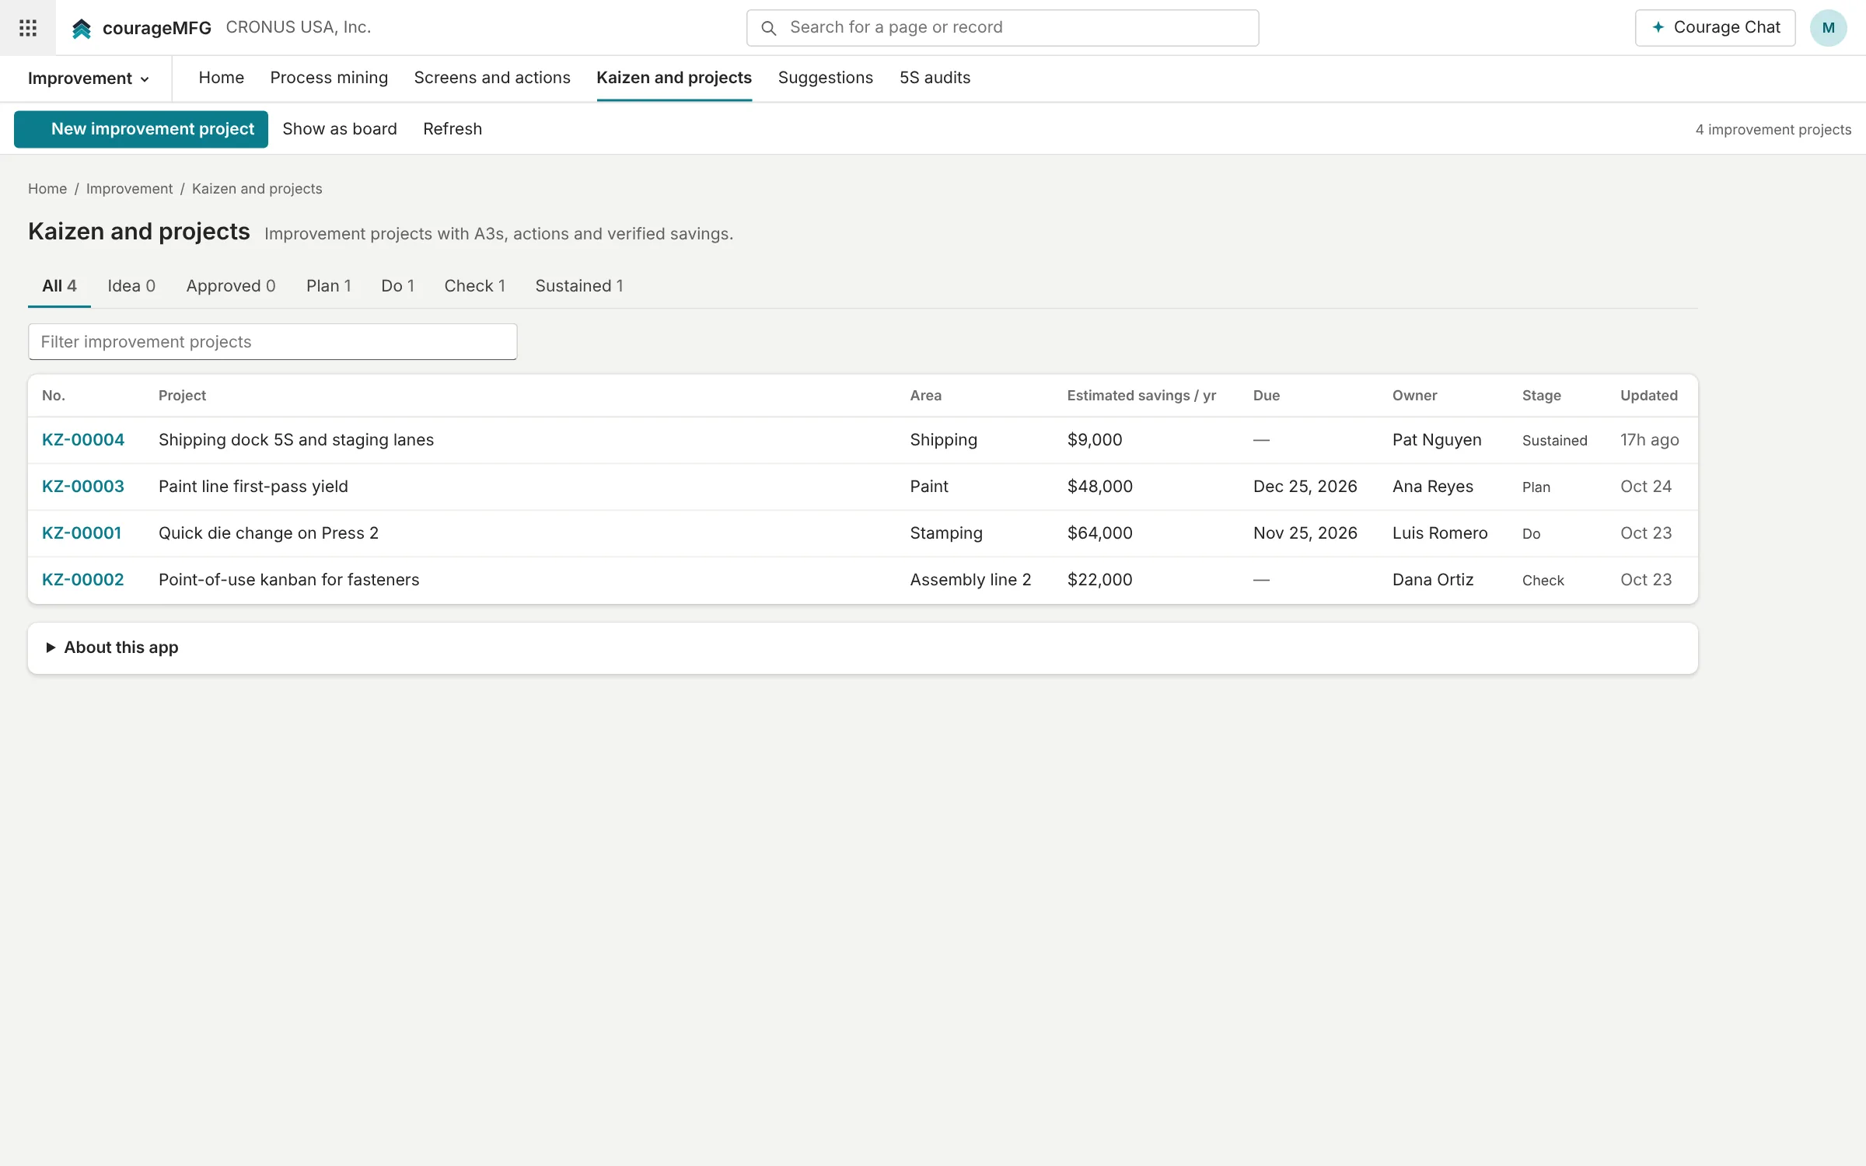Viewport: 1866px width, 1166px height.
Task: Open the app launcher grid icon
Action: tap(28, 28)
